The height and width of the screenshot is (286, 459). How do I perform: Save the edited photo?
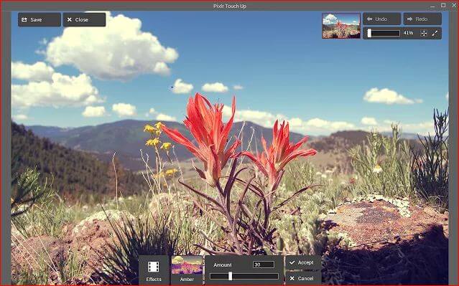pyautogui.click(x=40, y=19)
